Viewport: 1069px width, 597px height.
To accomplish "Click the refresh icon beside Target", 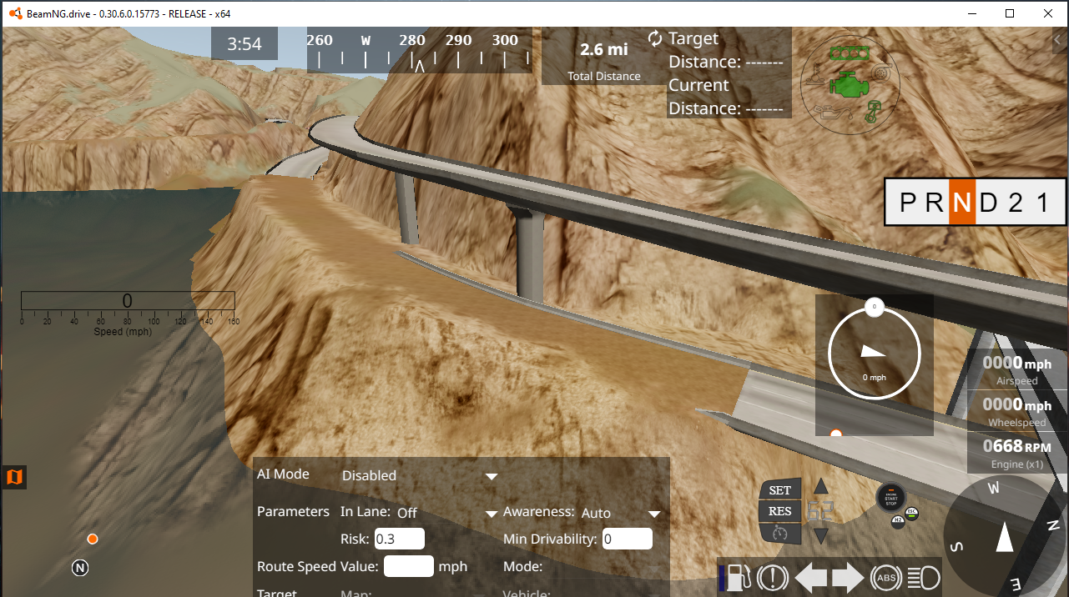I will pyautogui.click(x=655, y=38).
